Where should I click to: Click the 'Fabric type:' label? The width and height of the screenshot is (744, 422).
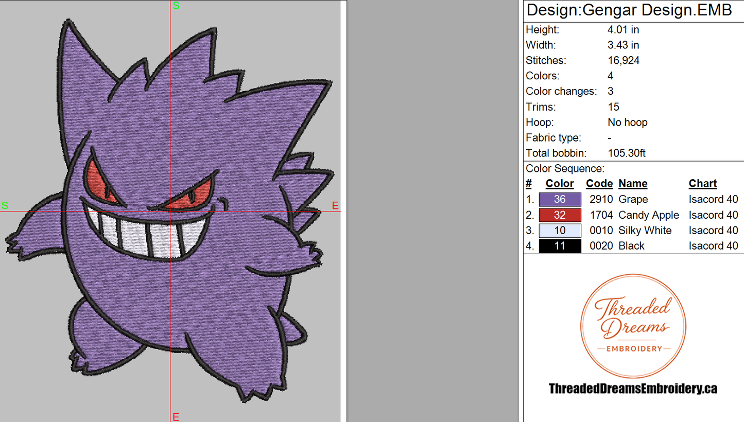pos(553,138)
